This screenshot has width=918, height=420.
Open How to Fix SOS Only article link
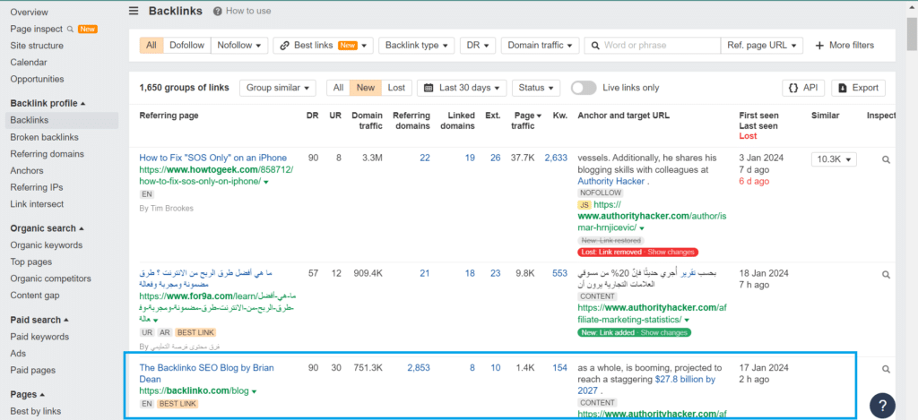click(213, 158)
